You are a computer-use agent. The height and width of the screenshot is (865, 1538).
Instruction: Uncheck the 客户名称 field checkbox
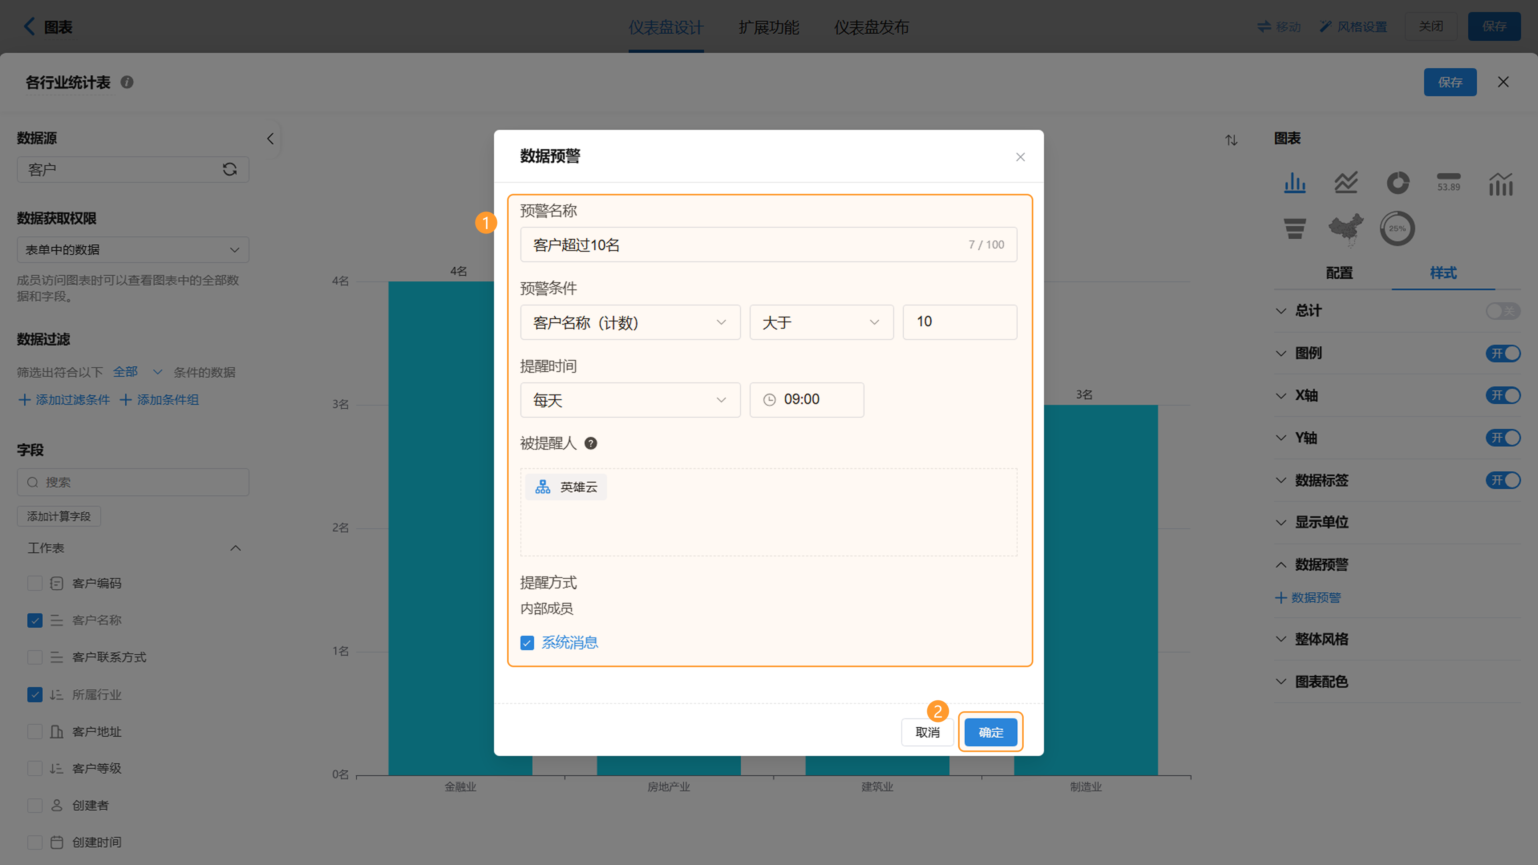coord(34,620)
